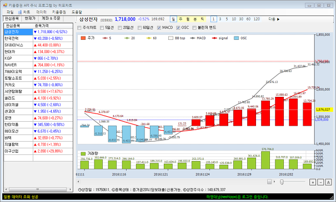Select the KGP watchlist row
Viewport: 336px width, 202px height.
(x=38, y=58)
